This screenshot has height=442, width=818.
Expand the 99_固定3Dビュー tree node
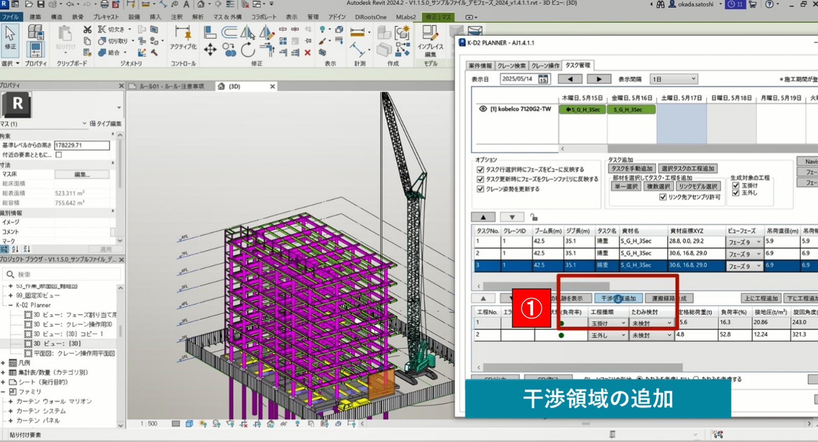click(x=10, y=296)
